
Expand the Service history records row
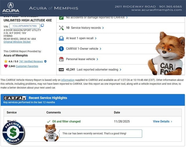click(84, 28)
